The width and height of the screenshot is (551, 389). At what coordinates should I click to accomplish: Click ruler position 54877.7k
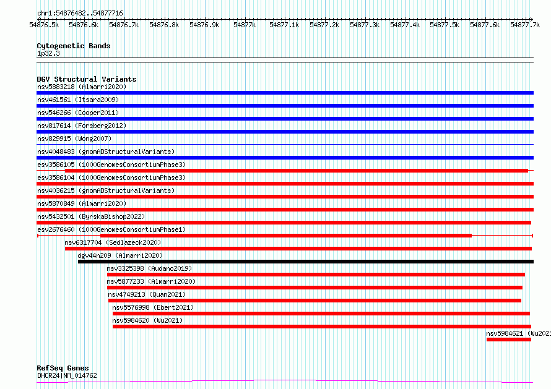point(526,25)
